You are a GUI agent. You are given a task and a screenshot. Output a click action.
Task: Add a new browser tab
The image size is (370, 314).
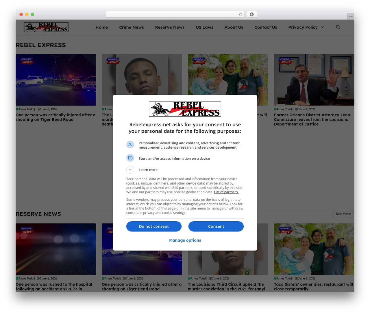click(351, 17)
